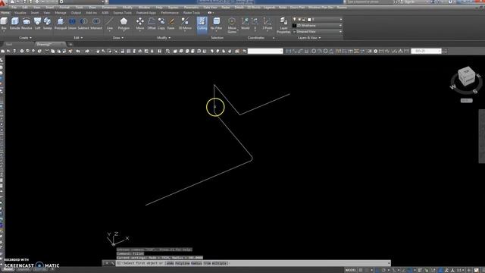Image resolution: width=485 pixels, height=273 pixels.
Task: Toggle the layer on/off lightbulb icon
Action: click(x=295, y=20)
